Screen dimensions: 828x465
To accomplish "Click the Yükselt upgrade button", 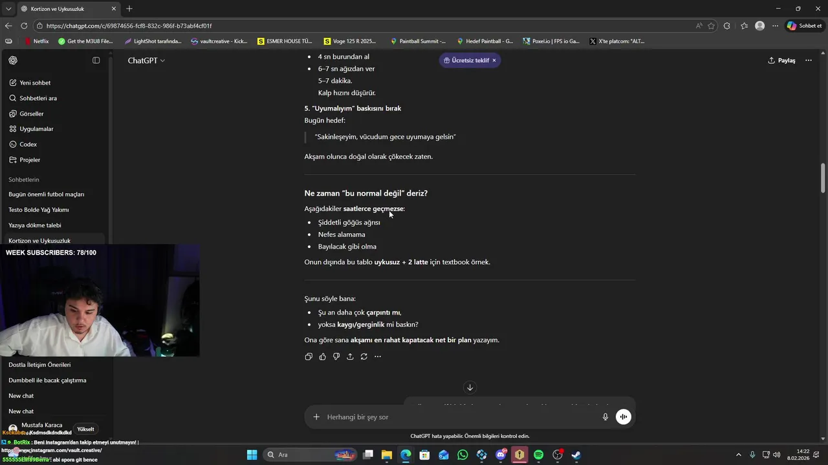I will pyautogui.click(x=85, y=429).
